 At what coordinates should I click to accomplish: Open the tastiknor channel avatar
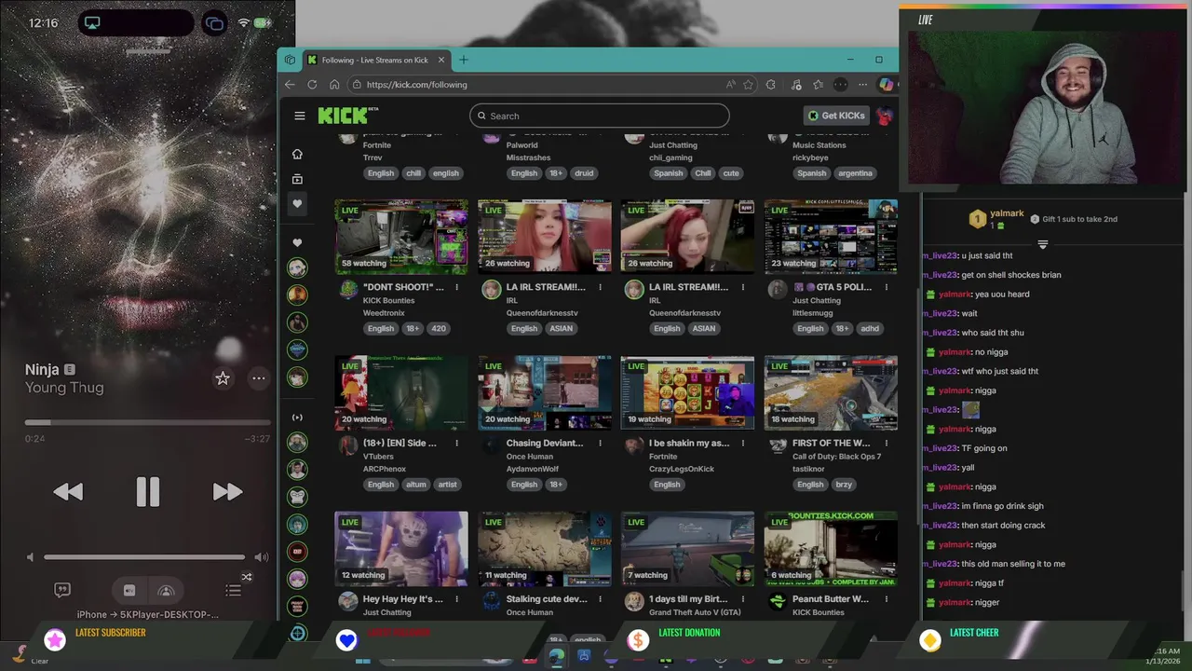778,445
